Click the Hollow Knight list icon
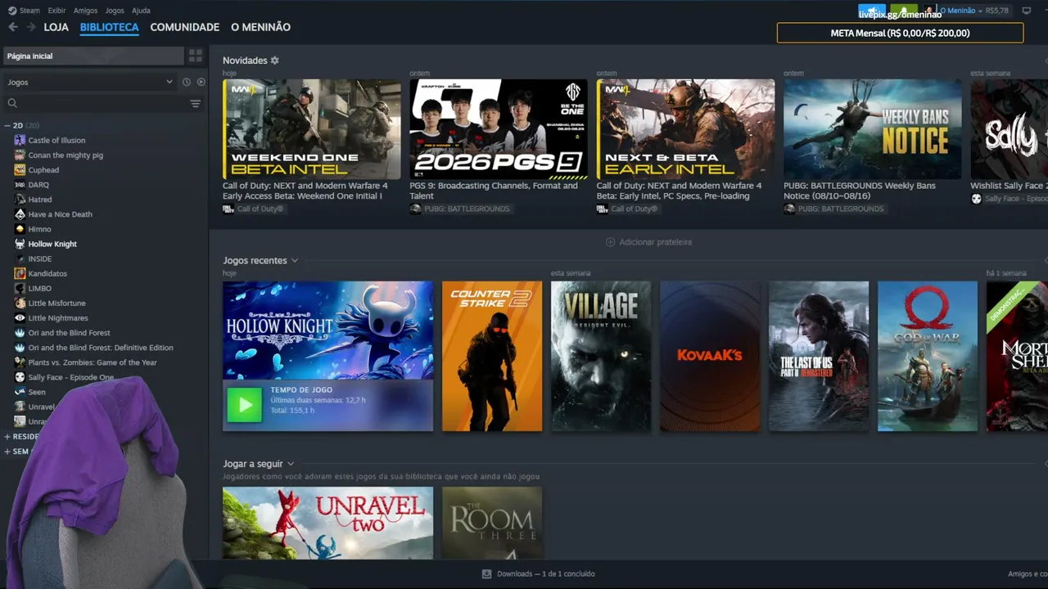Viewport: 1048px width, 589px height. (x=20, y=244)
